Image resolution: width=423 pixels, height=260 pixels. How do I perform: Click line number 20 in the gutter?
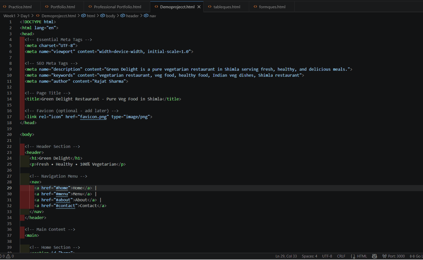pyautogui.click(x=9, y=135)
